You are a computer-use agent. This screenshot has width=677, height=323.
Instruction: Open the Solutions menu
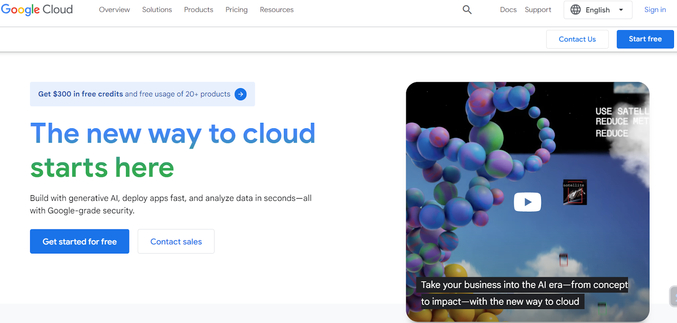157,10
